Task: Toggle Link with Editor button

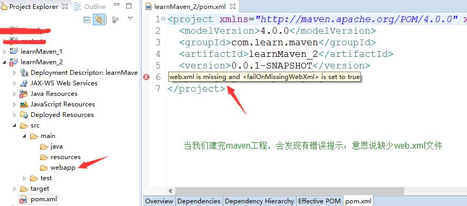Action: pos(99,19)
